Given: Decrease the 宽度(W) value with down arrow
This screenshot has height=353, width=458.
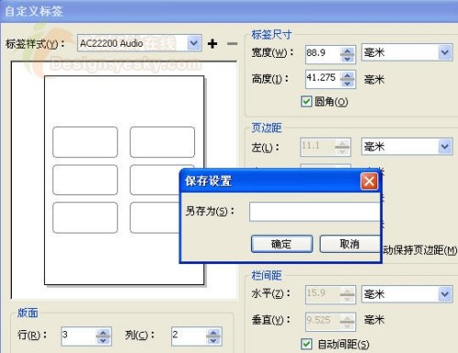Looking at the screenshot, I should pyautogui.click(x=347, y=59).
